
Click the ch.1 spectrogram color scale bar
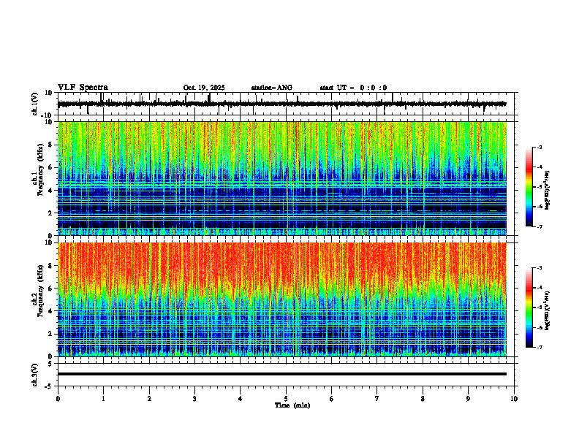(x=529, y=187)
